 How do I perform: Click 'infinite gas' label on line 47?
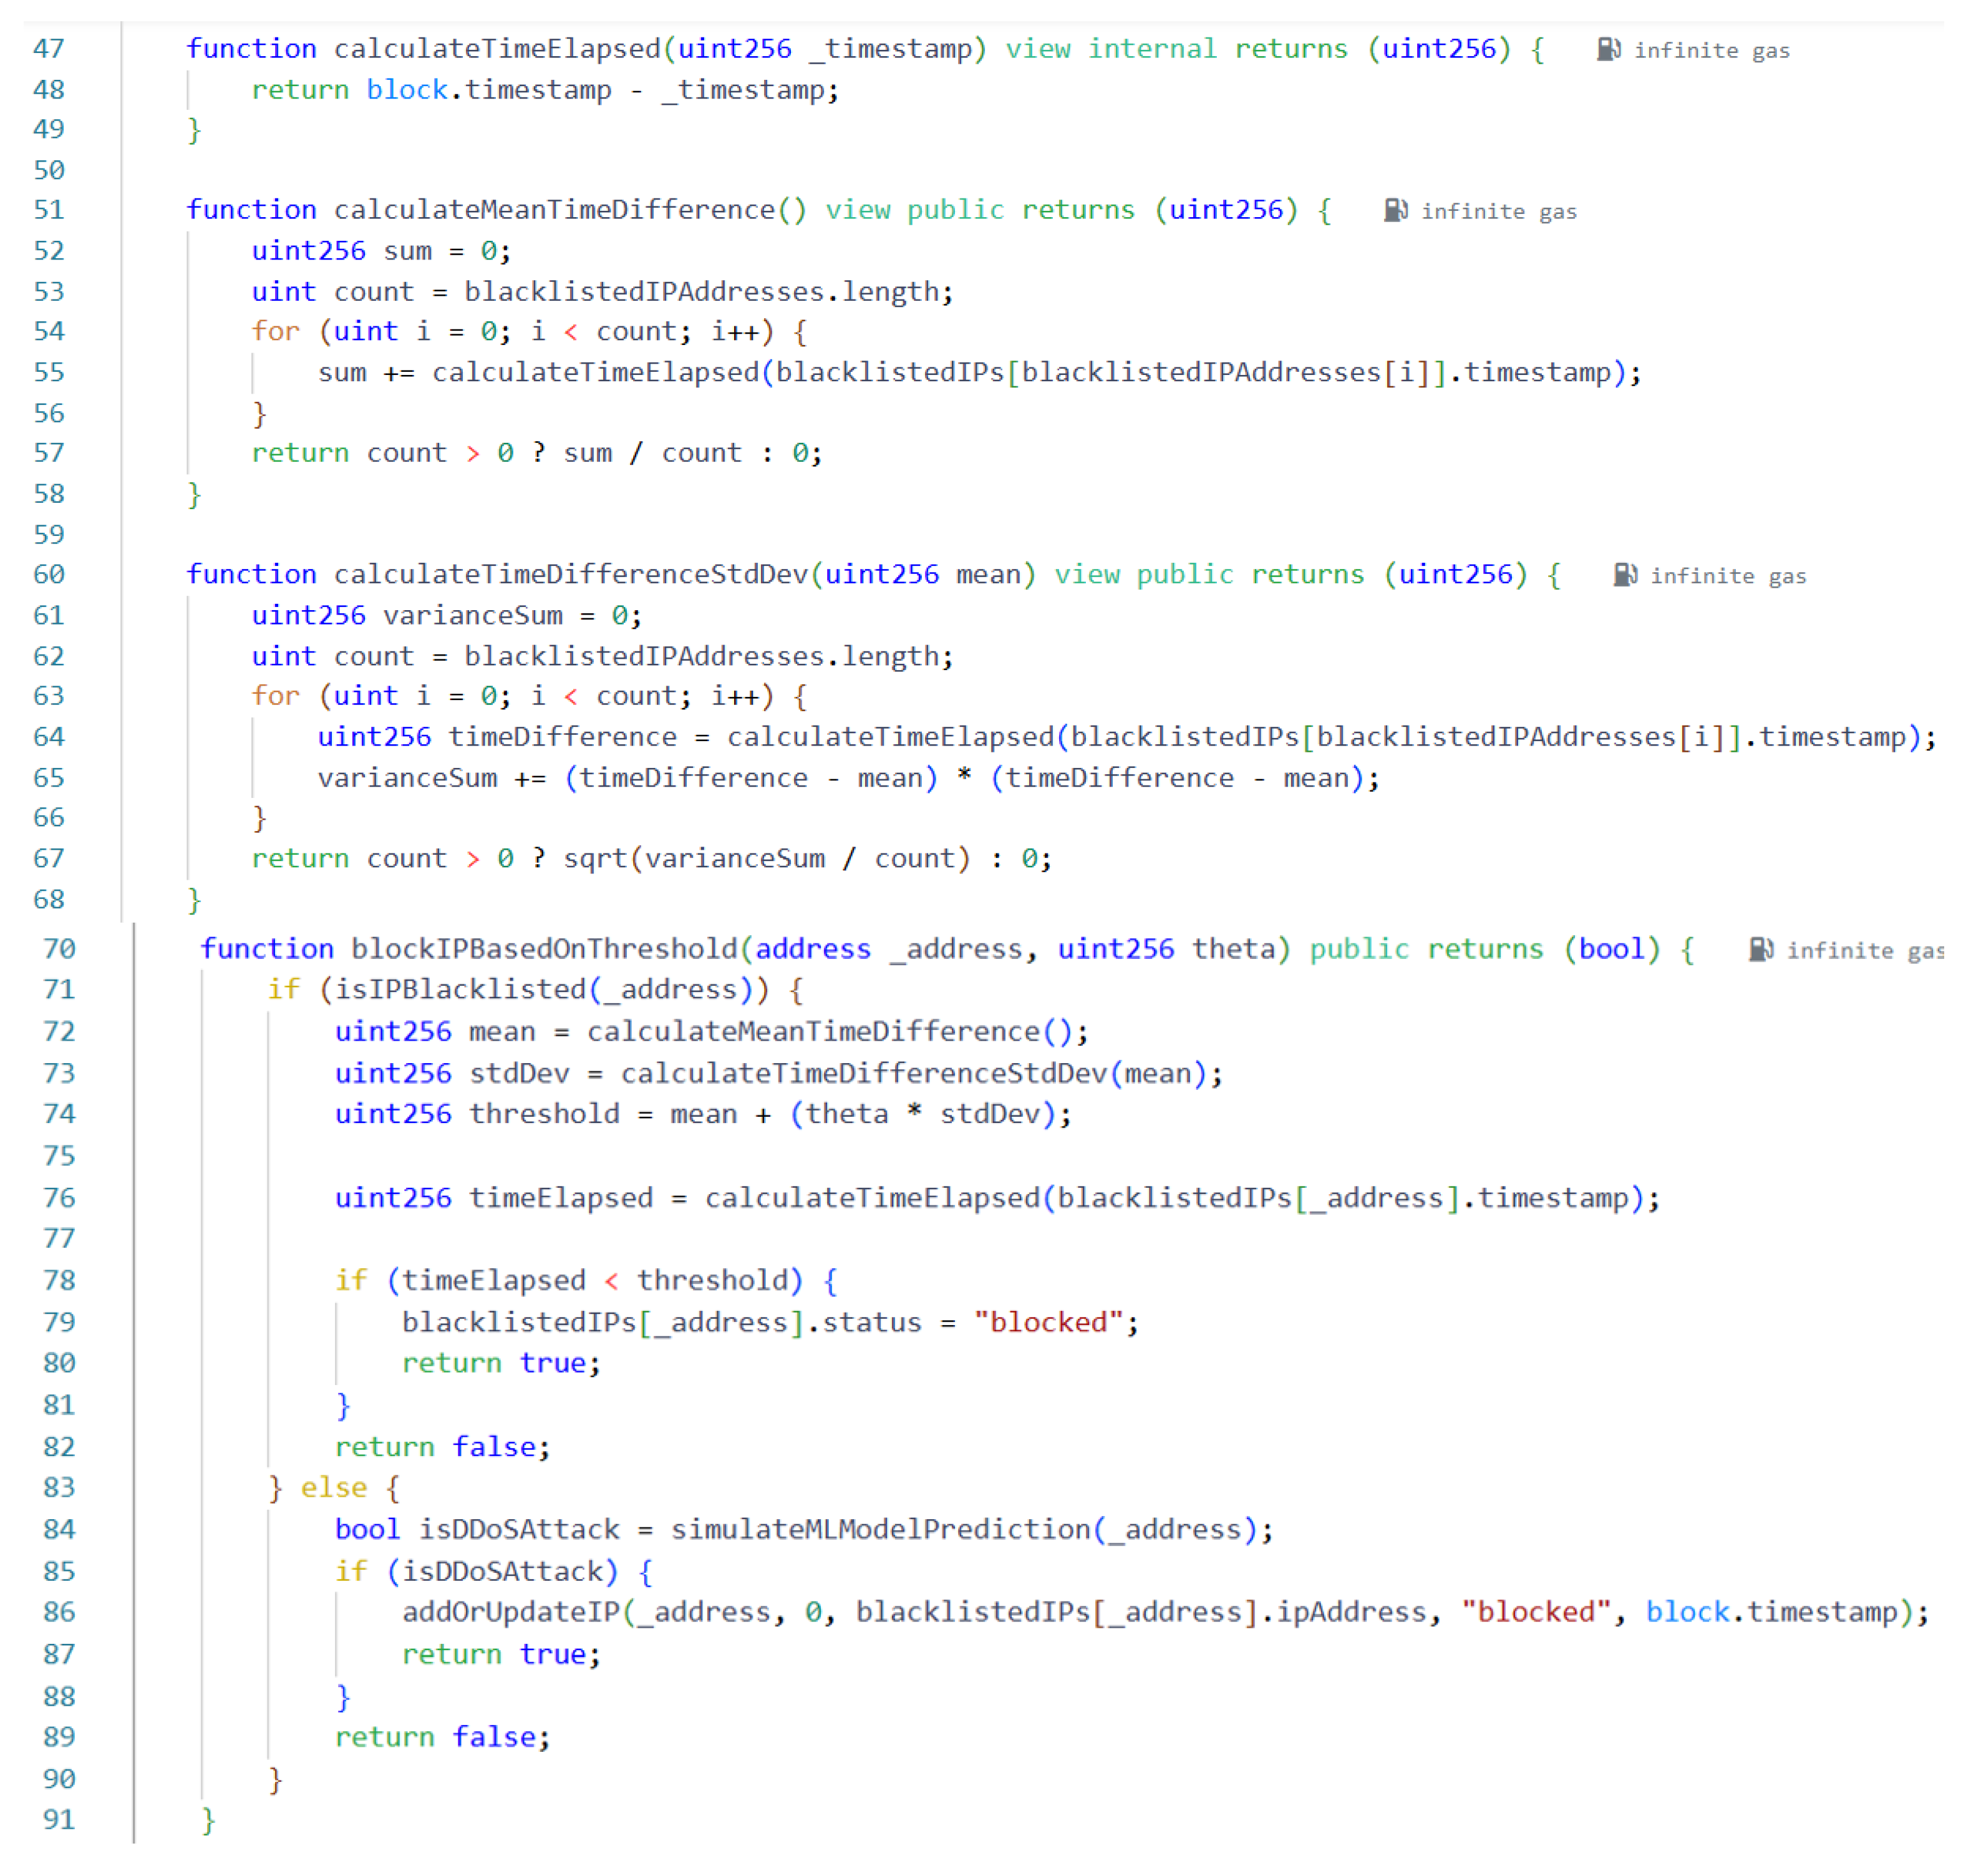[1711, 51]
